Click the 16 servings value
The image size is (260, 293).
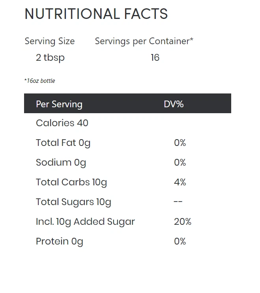click(155, 58)
